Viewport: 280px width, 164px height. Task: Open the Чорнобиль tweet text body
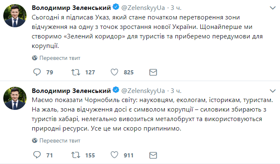tap(152, 114)
